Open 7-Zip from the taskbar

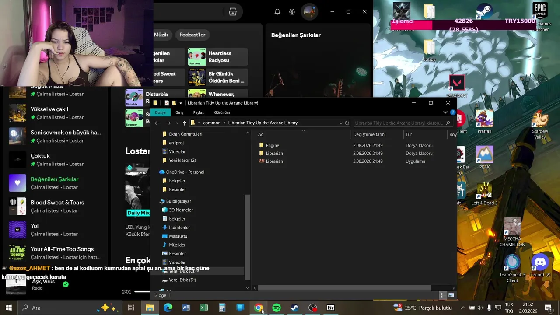[331, 308]
